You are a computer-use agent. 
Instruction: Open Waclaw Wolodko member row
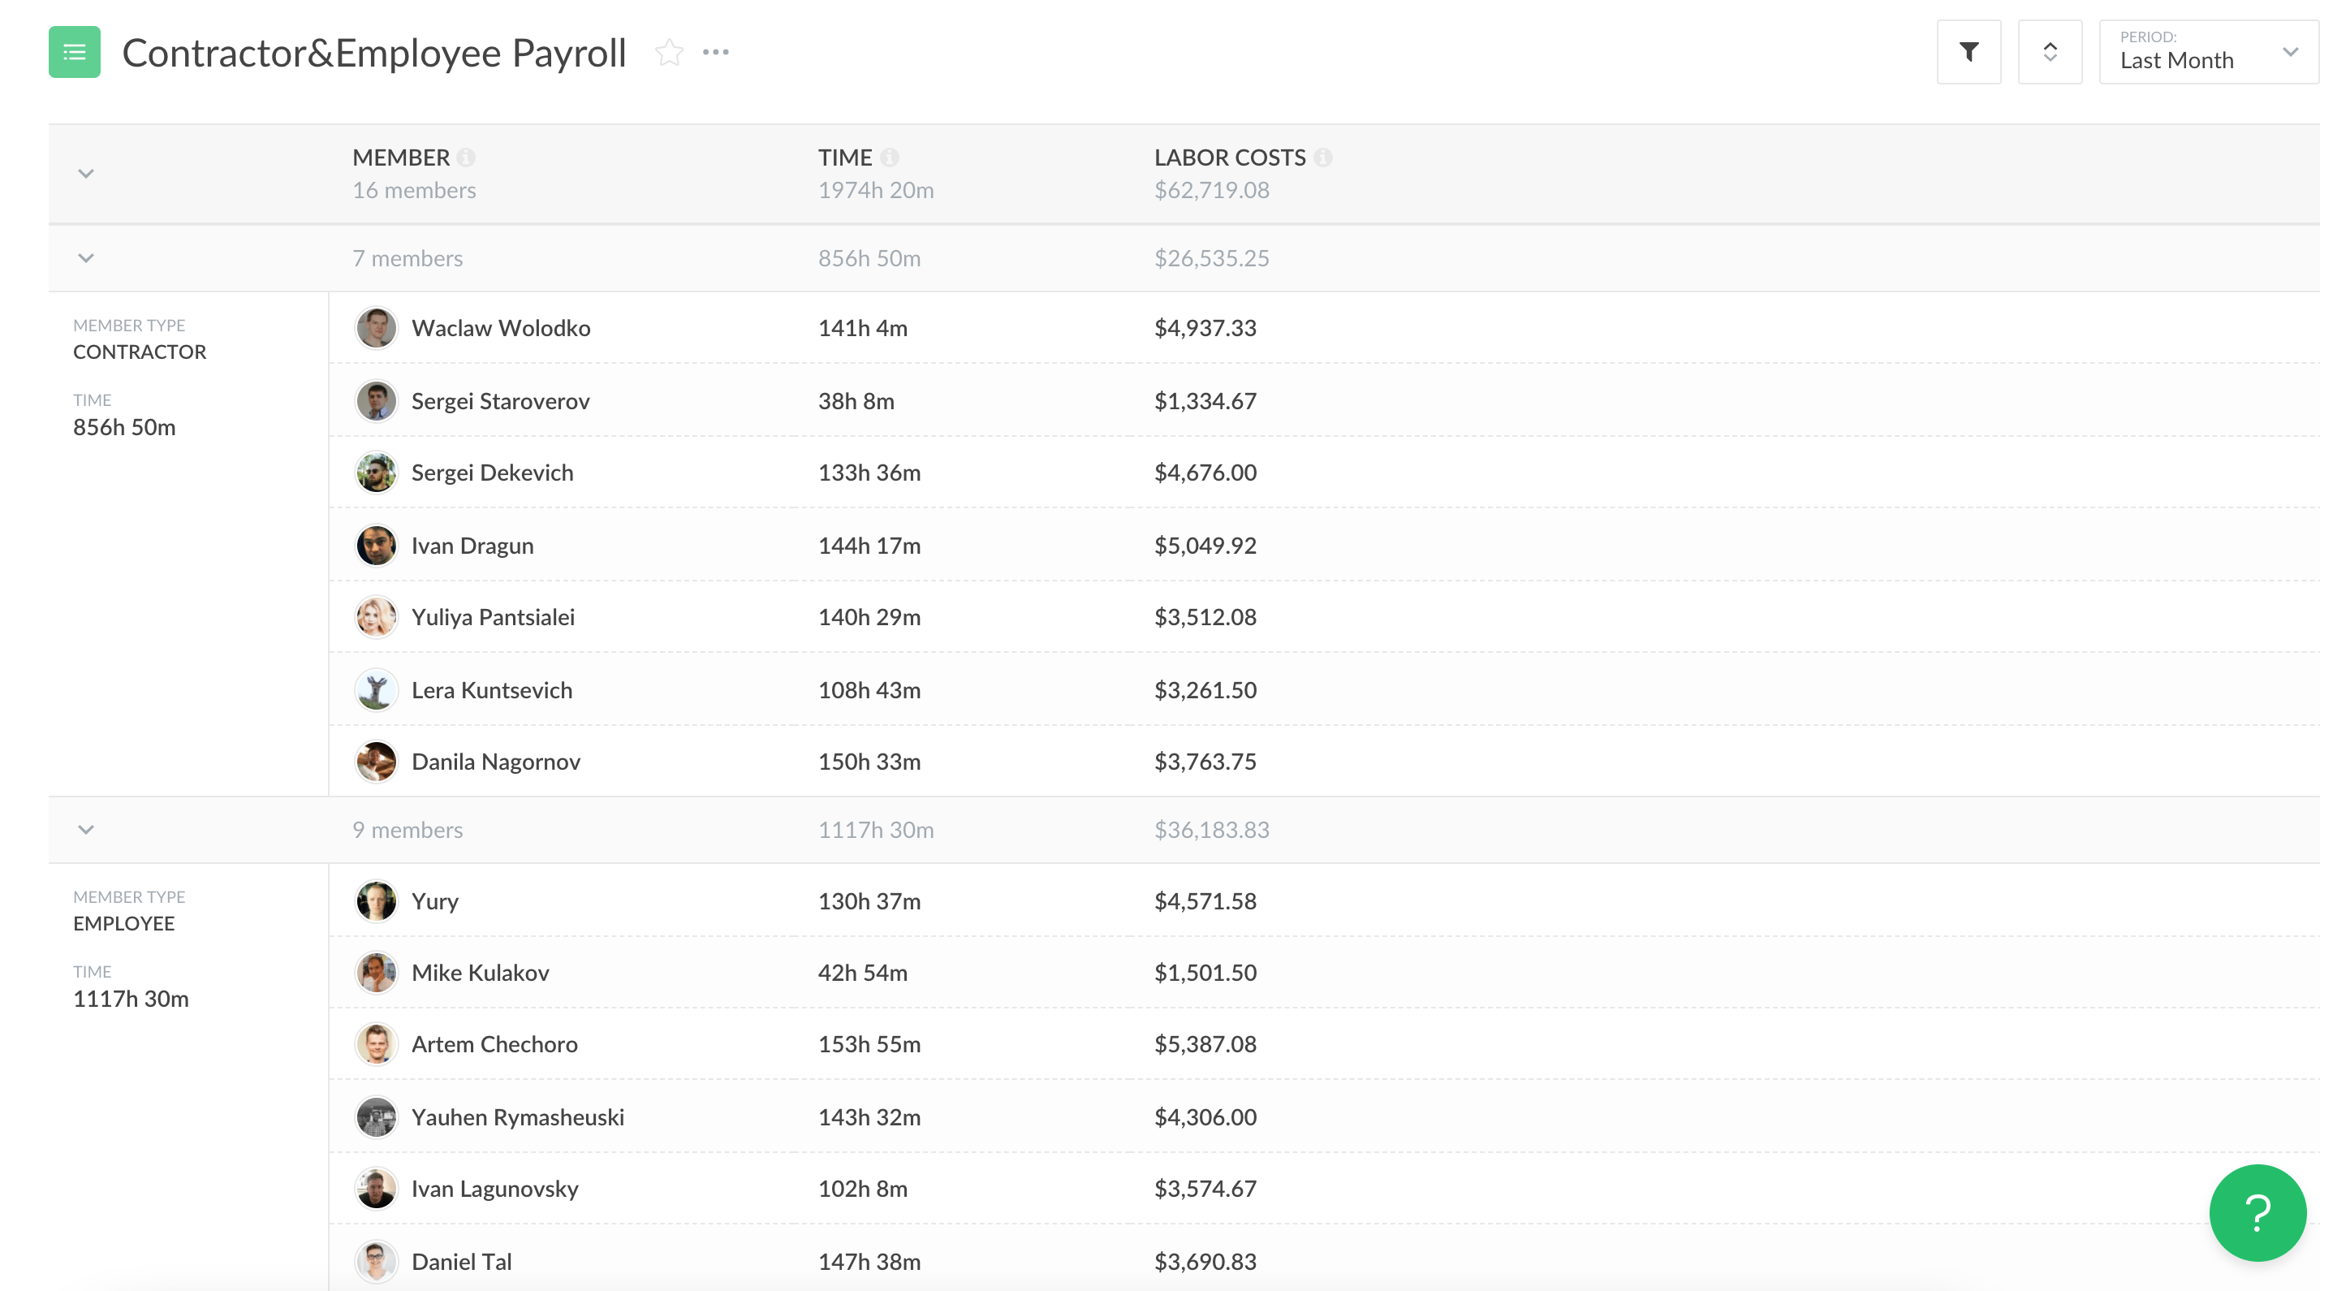[500, 328]
